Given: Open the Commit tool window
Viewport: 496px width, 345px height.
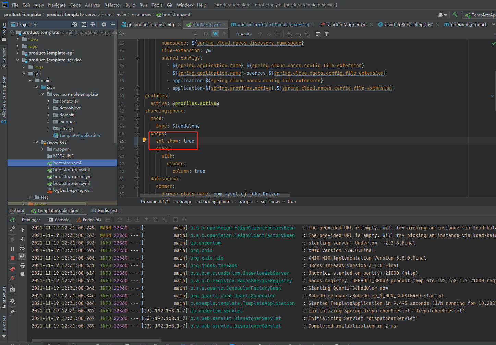Looking at the screenshot, I should click(x=4, y=58).
